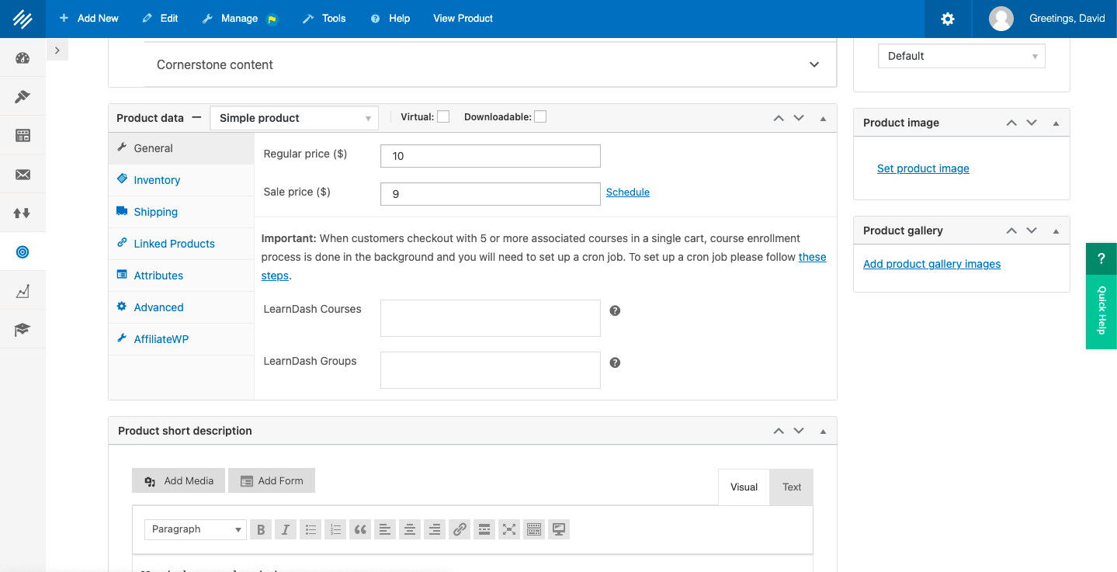Insert a blockquote in the short description
This screenshot has height=572, width=1117.
(x=360, y=529)
